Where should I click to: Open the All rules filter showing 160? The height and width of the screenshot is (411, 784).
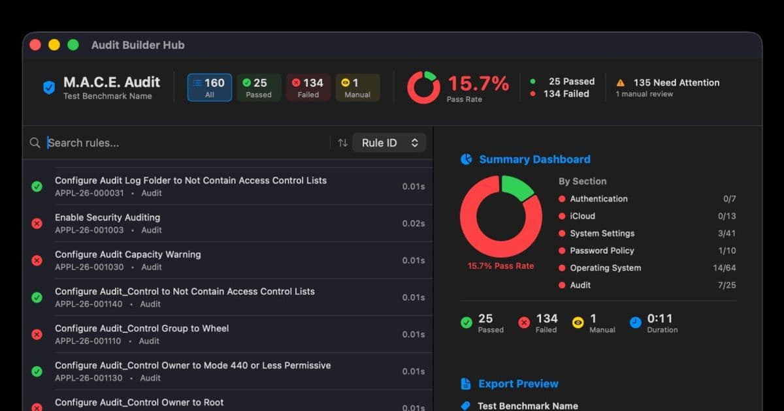click(209, 87)
